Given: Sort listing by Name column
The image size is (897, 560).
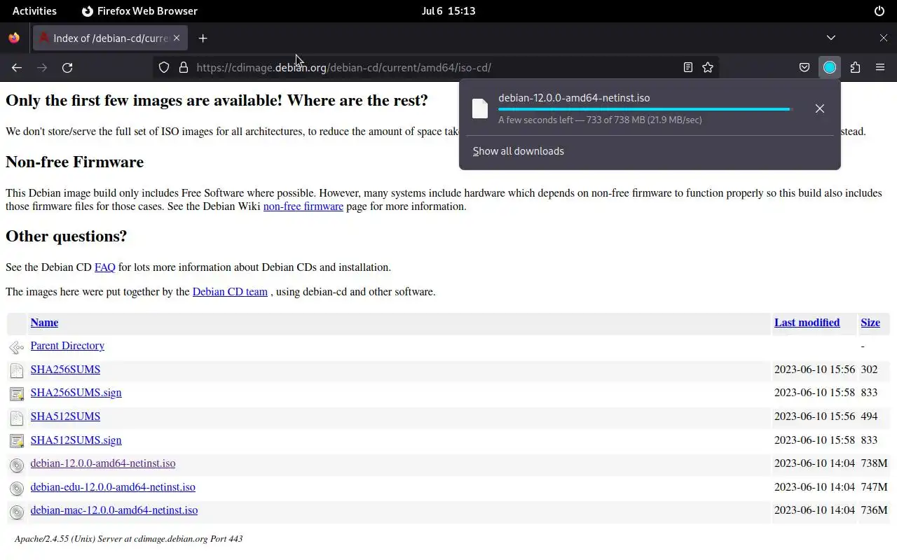Looking at the screenshot, I should click(44, 323).
